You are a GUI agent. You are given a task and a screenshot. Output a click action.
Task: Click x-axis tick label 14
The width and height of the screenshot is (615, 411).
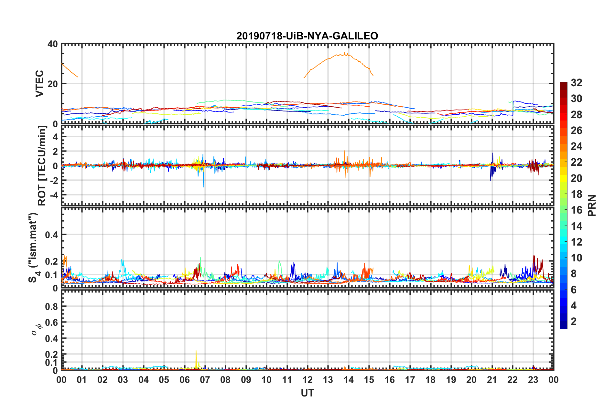(x=349, y=380)
